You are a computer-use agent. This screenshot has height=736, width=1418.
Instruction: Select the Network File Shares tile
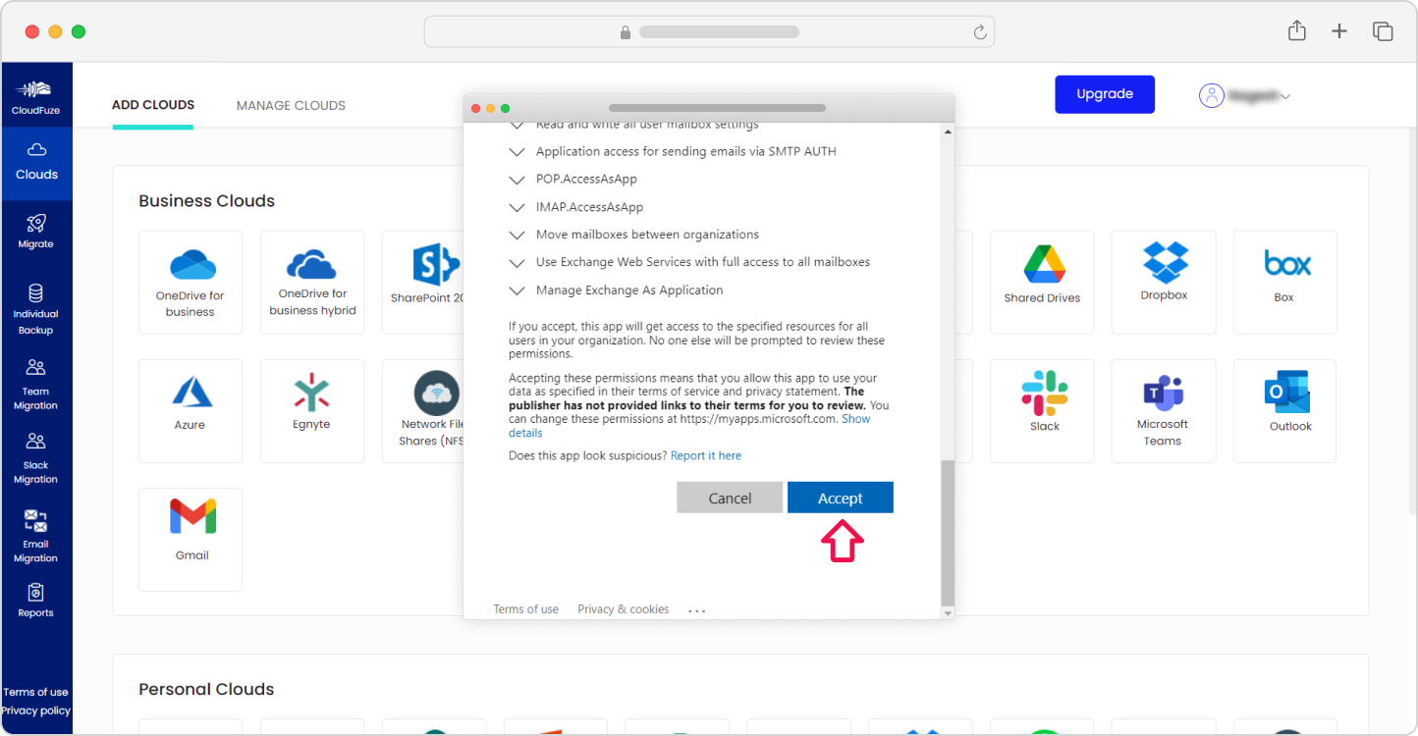click(x=422, y=411)
